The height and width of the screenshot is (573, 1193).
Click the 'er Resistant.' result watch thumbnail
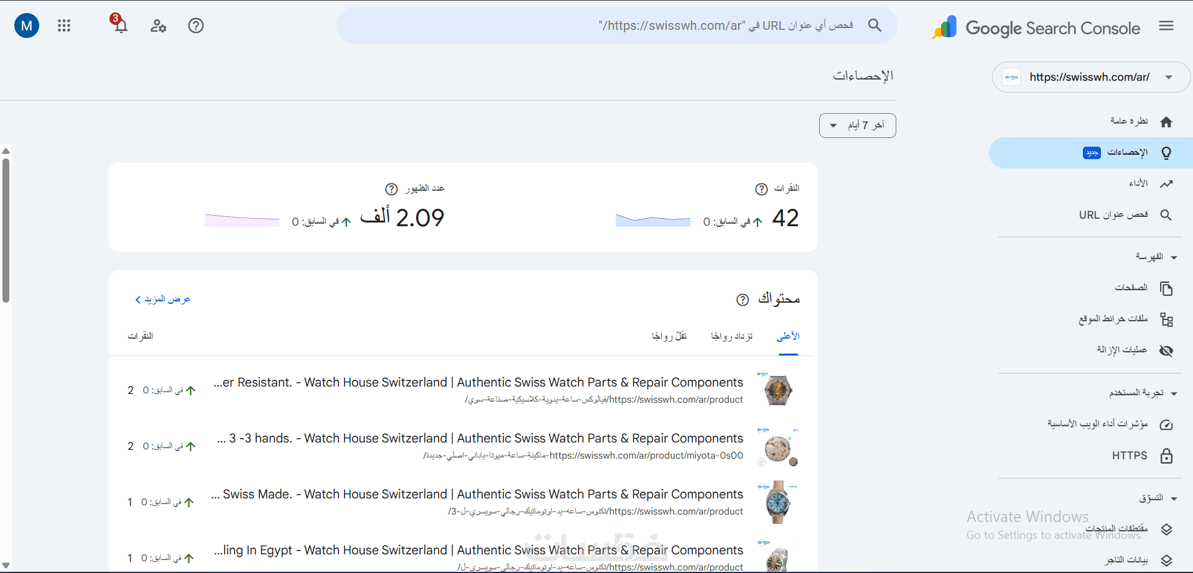point(778,390)
